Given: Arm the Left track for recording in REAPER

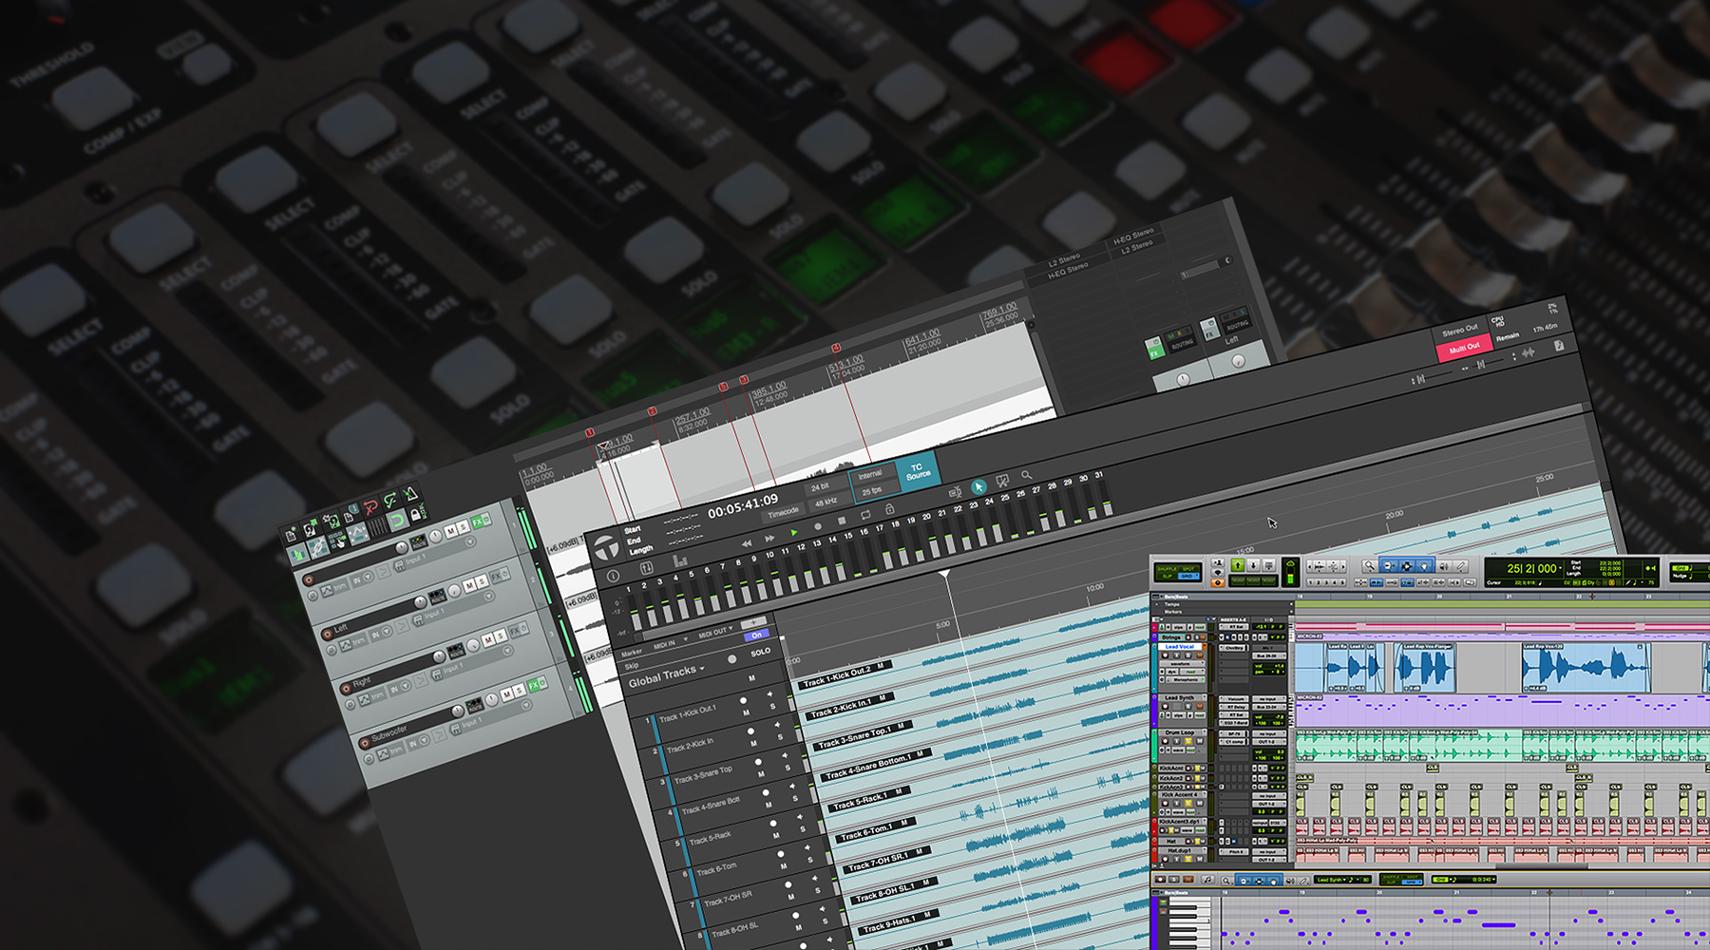Looking at the screenshot, I should point(327,634).
